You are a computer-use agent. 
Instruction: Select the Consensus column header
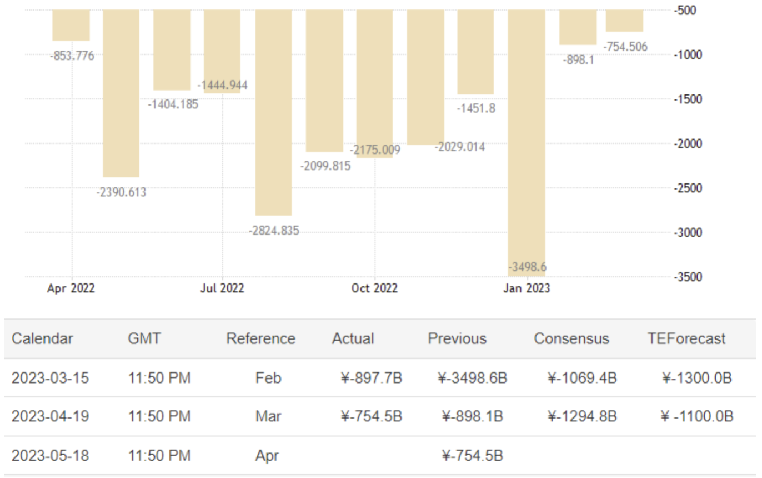coord(571,338)
